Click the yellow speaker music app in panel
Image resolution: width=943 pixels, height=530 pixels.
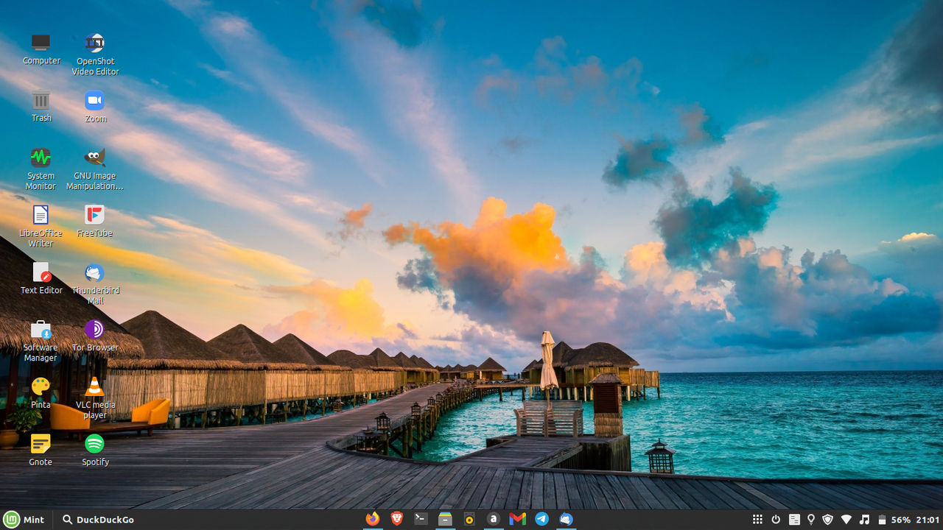click(x=469, y=519)
